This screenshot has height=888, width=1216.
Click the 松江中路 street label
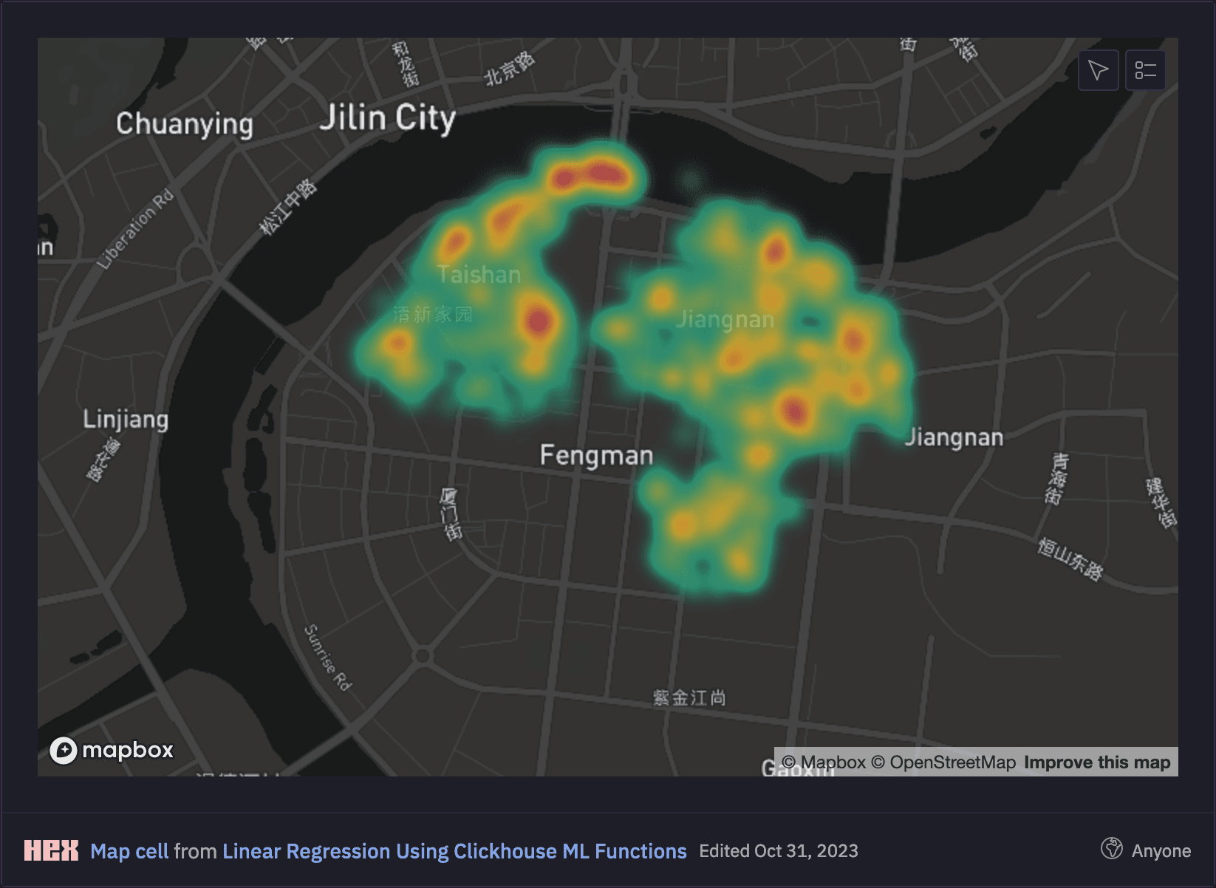pos(288,207)
